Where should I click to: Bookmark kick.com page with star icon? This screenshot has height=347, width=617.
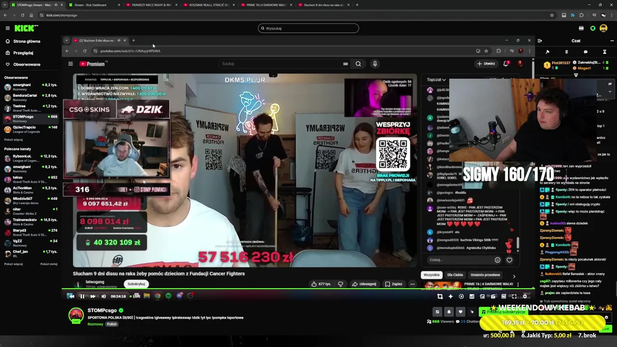[551, 15]
